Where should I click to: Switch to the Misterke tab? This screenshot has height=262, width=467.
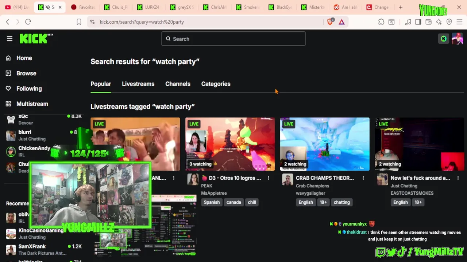[x=313, y=7]
